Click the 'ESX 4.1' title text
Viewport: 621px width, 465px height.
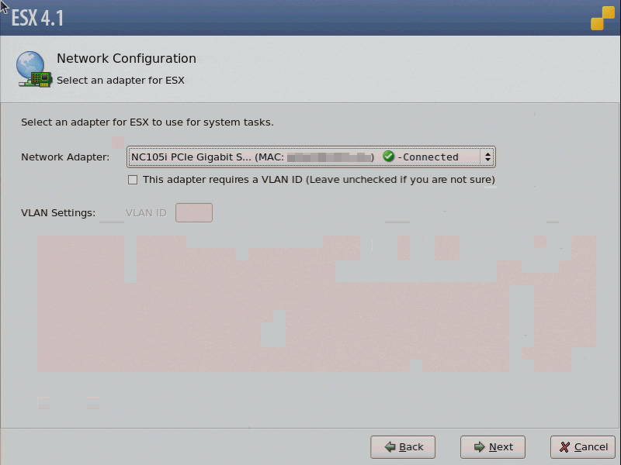pos(37,18)
